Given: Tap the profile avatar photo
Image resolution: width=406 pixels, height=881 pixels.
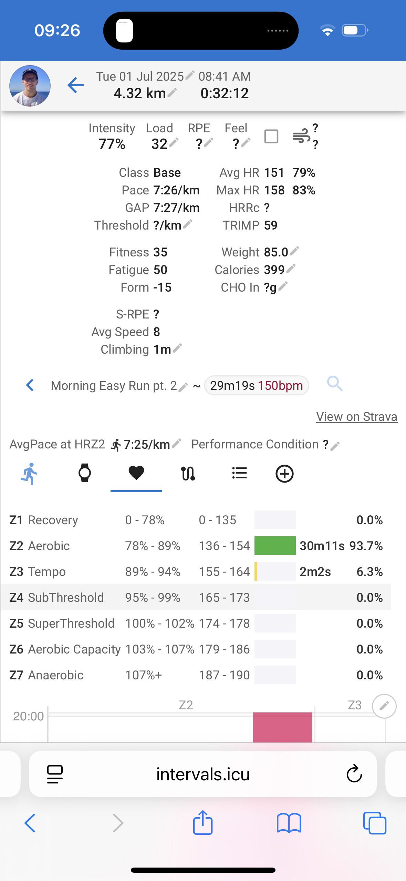Looking at the screenshot, I should 30,86.
